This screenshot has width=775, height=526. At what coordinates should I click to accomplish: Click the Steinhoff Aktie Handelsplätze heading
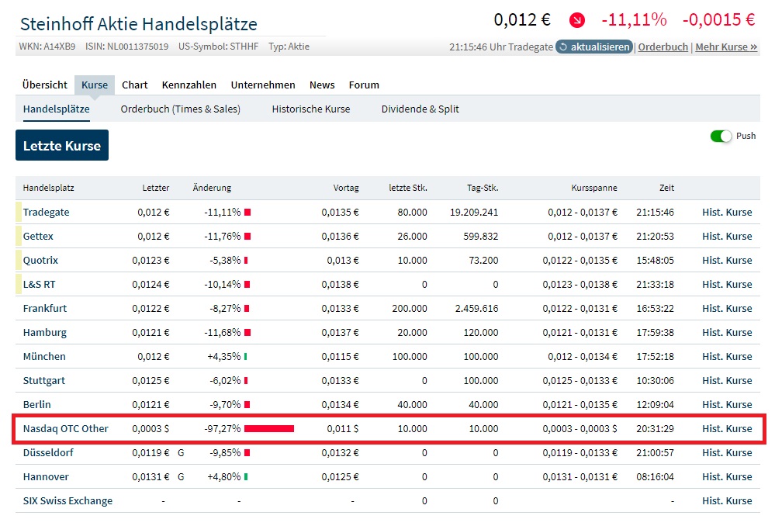(138, 24)
